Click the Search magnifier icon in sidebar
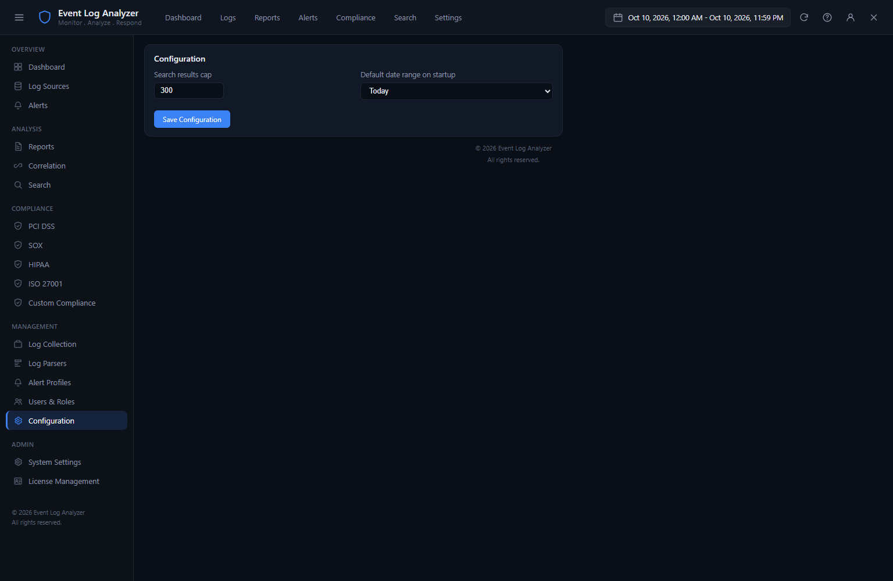The width and height of the screenshot is (893, 581). coord(18,185)
